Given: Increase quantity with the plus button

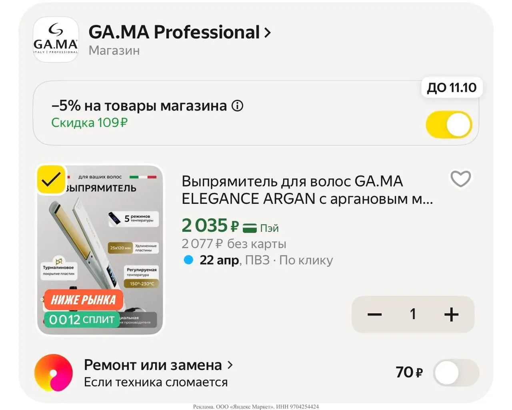Looking at the screenshot, I should pyautogui.click(x=451, y=314).
